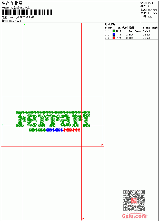This screenshot has height=221, width=159.
Task: Click the stitch count 1227 in row 1
Action: 118,31
